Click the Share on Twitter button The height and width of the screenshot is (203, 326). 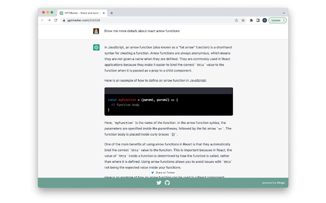[163, 173]
